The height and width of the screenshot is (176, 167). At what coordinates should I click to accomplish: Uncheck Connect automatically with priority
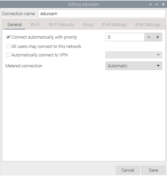pos(9,37)
